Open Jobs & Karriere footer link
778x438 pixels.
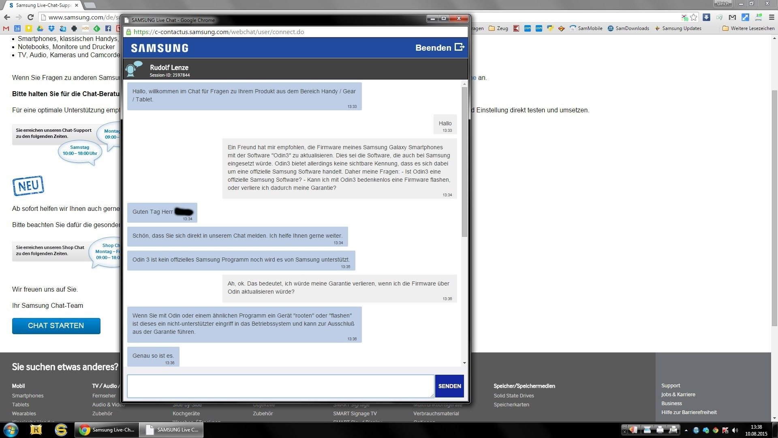click(x=678, y=395)
